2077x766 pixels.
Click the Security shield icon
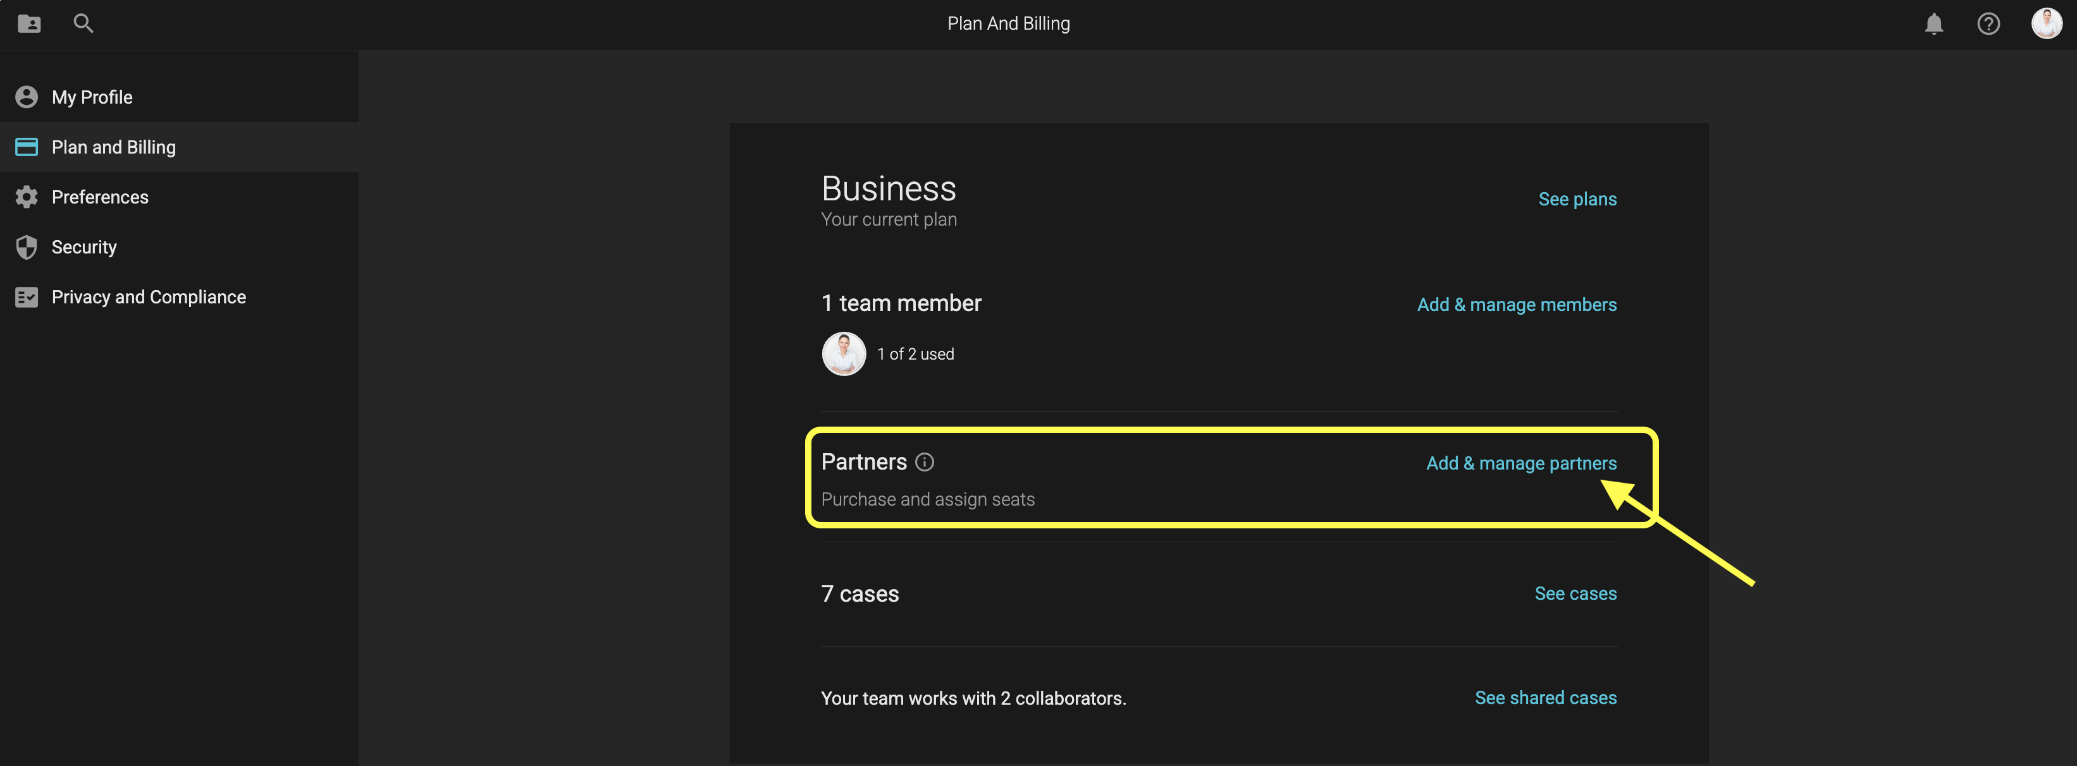tap(27, 247)
